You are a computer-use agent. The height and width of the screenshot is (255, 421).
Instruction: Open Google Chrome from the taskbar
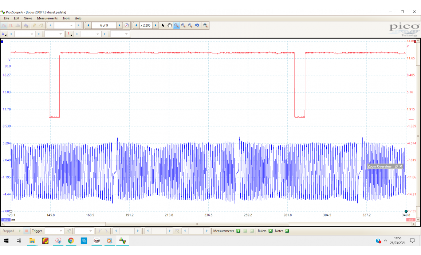(x=71, y=241)
